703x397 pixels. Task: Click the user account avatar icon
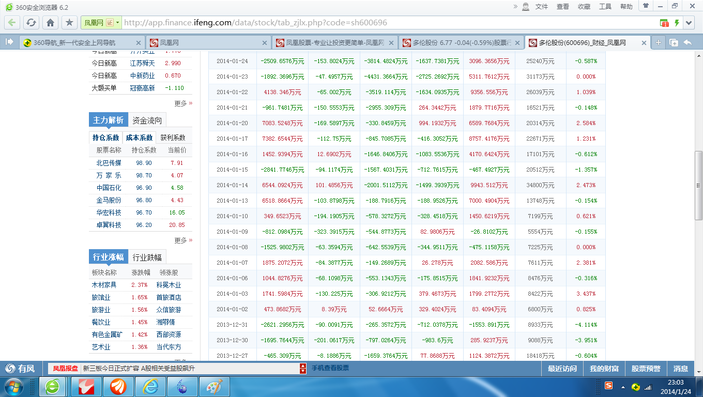[x=526, y=7]
